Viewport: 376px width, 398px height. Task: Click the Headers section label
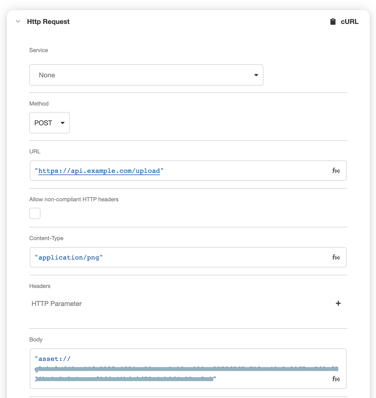[40, 286]
